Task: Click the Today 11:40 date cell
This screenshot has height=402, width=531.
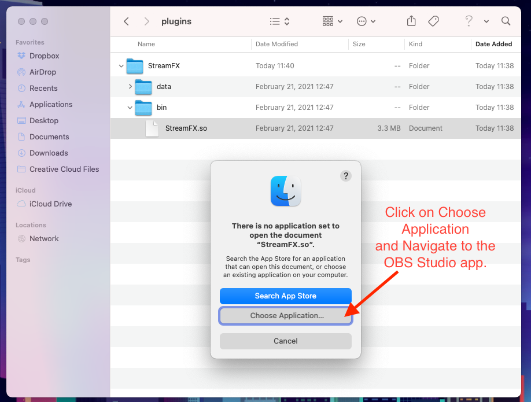Action: [x=275, y=66]
